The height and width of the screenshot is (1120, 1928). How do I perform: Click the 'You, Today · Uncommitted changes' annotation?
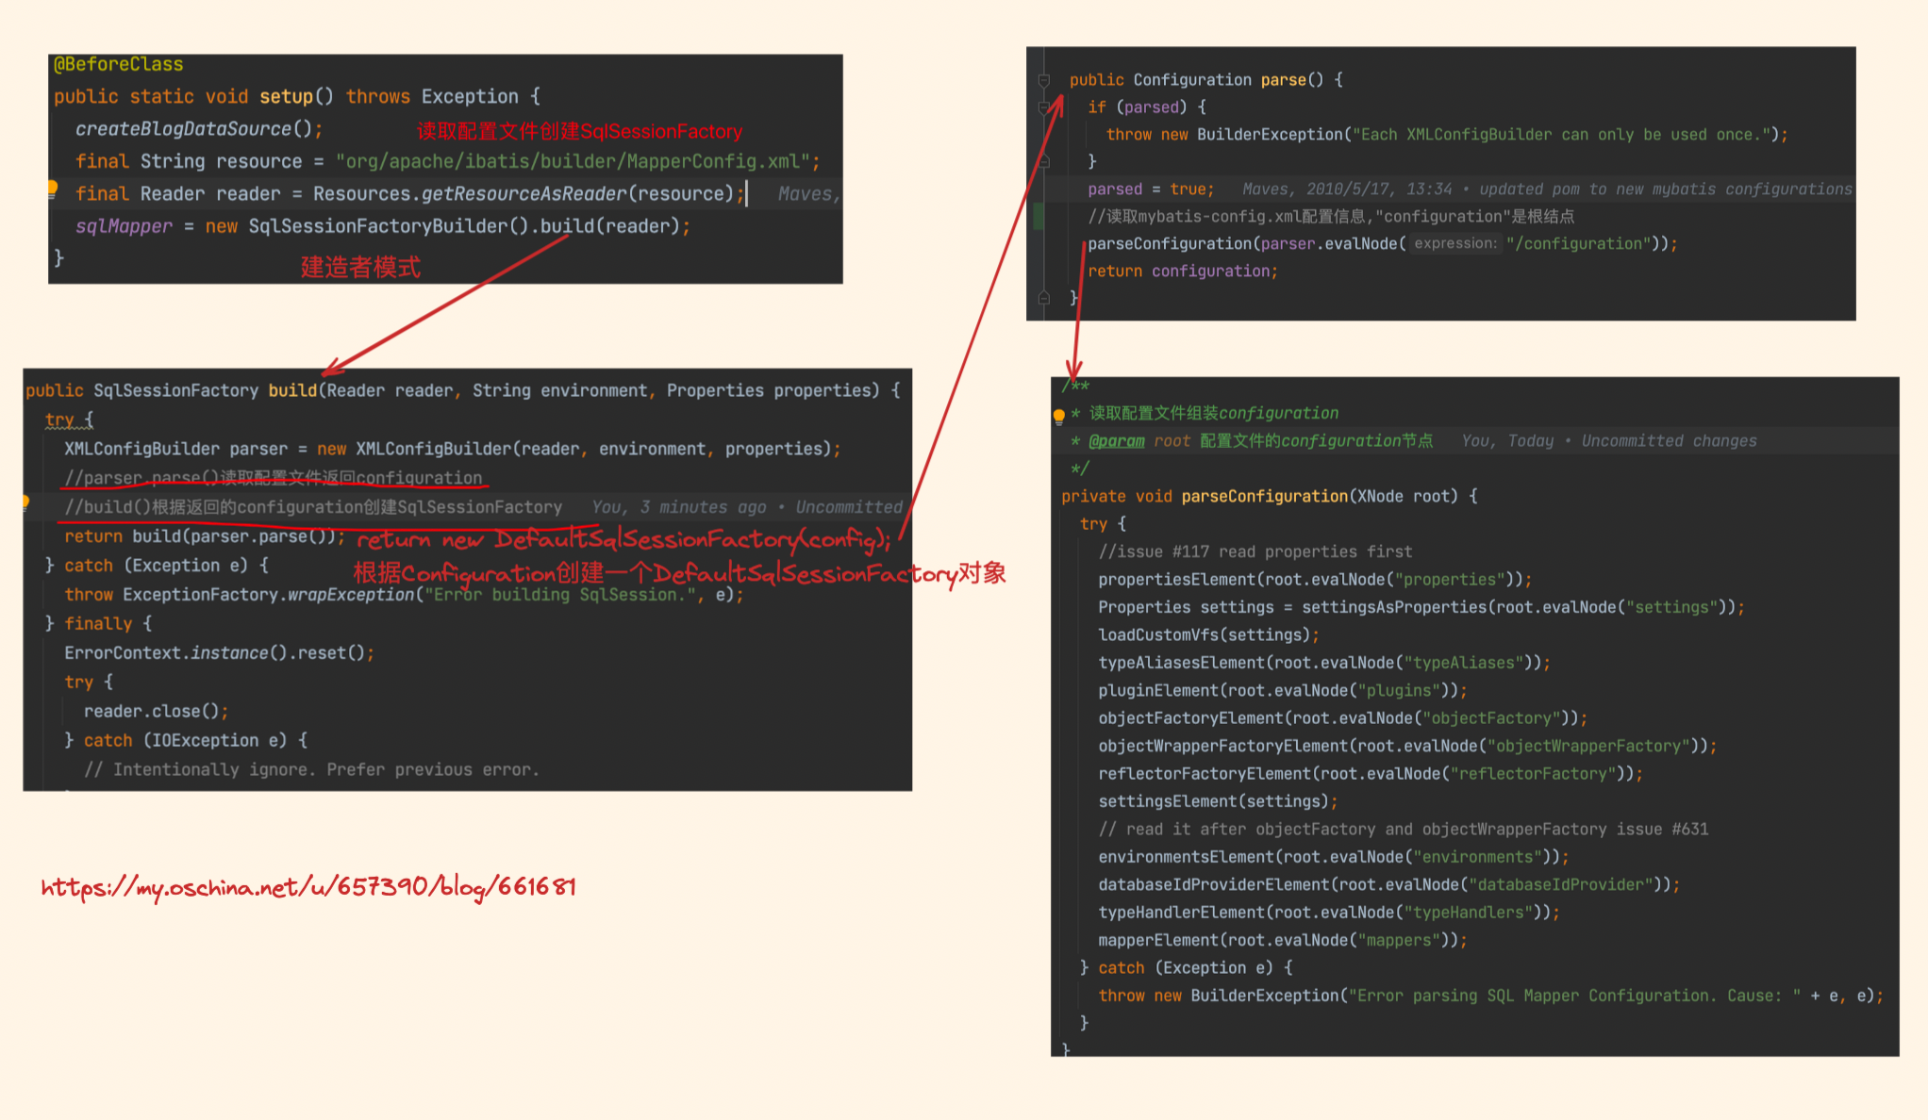pyautogui.click(x=1609, y=441)
